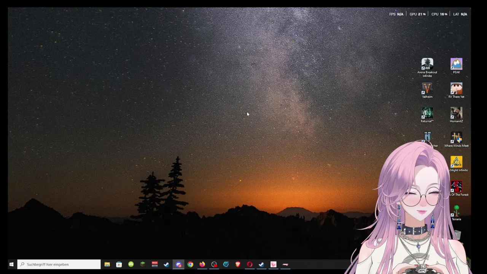Click the LAT N/A overlay readout
487x274 pixels.
pos(460,14)
